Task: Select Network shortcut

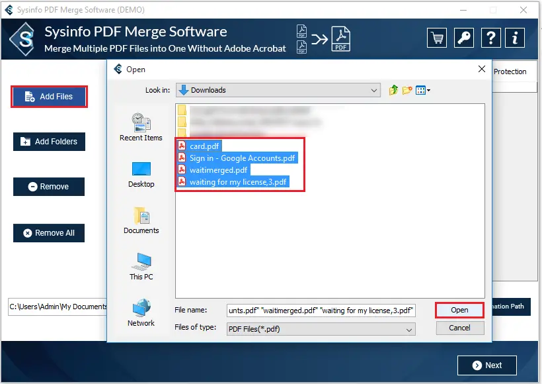Action: 141,312
